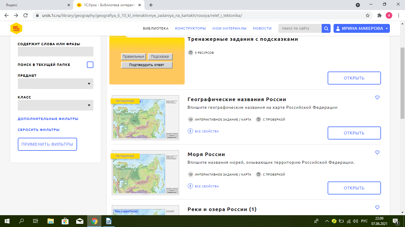
Task: Go forward in browser history
Action: (16, 15)
